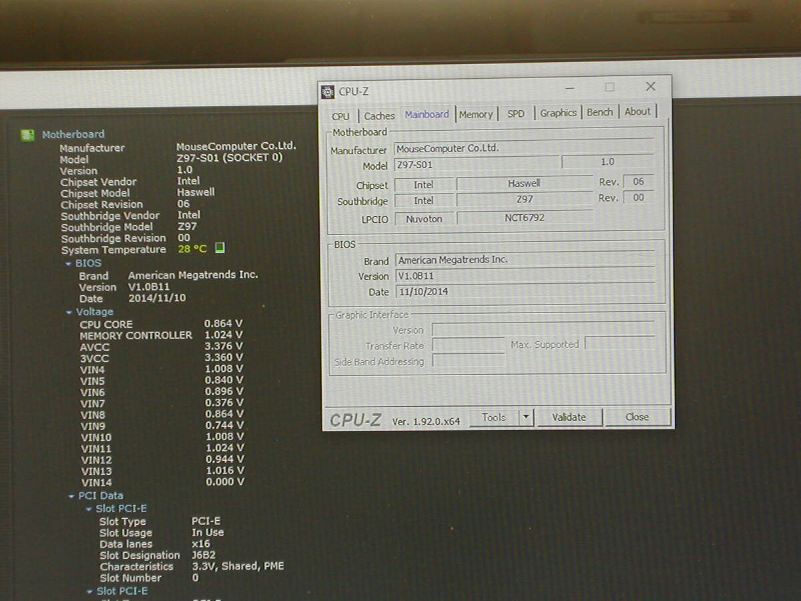Click the System Temperature value "28 °C"
The image size is (801, 601).
tap(193, 249)
